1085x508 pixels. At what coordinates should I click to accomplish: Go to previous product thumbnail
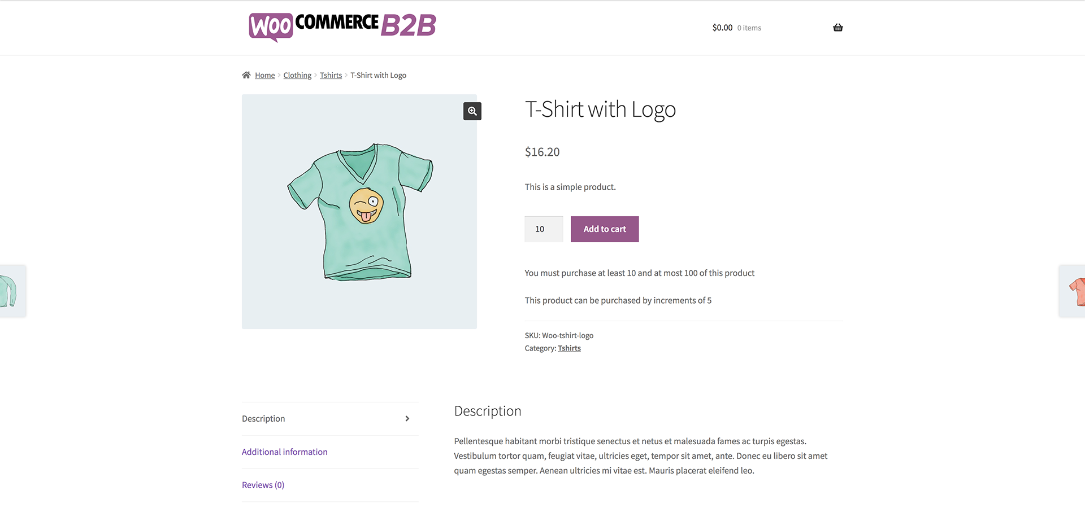point(12,291)
